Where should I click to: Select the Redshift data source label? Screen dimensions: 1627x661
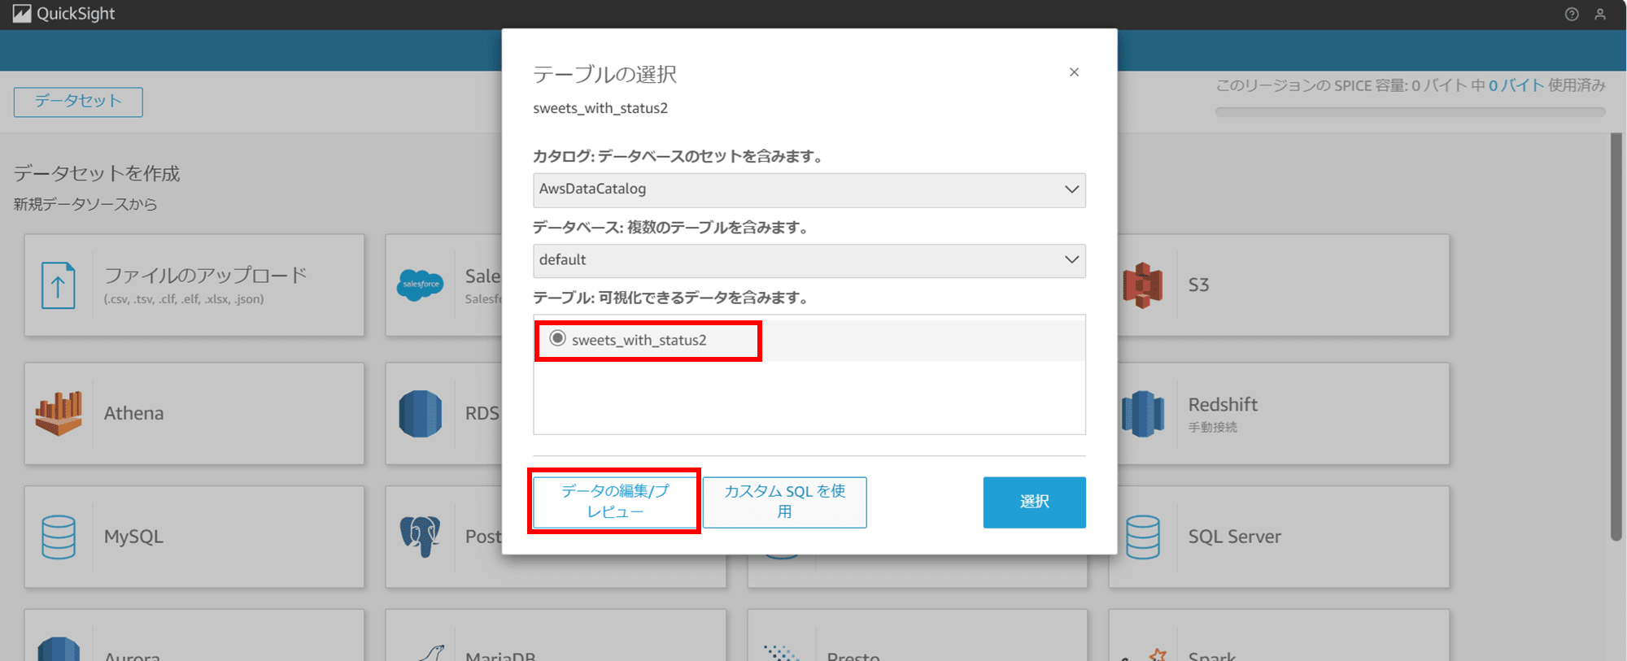(1223, 405)
